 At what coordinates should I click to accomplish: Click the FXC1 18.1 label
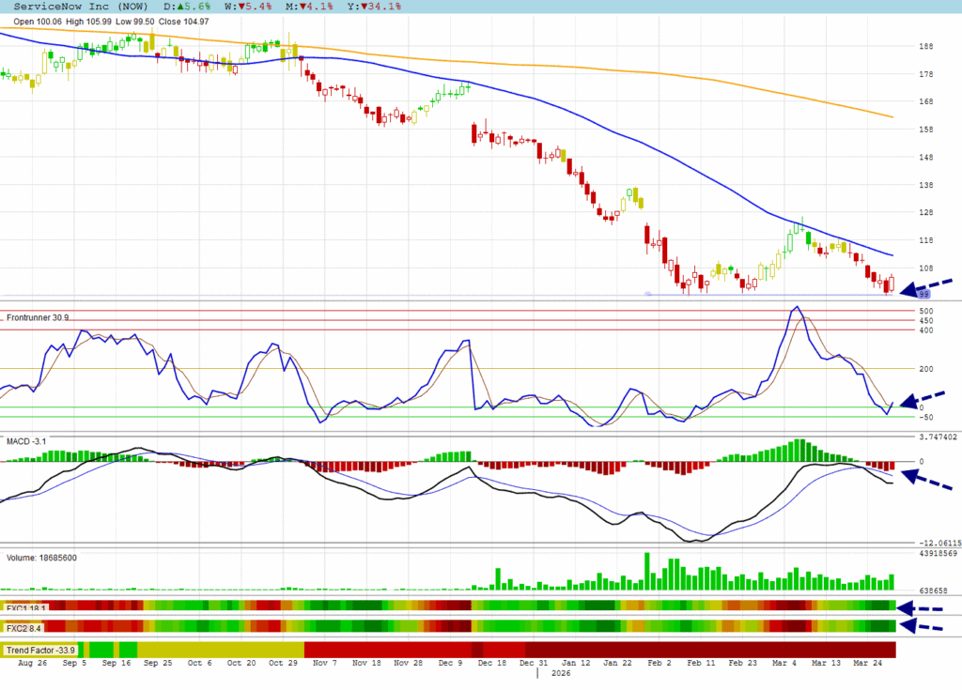click(x=25, y=608)
